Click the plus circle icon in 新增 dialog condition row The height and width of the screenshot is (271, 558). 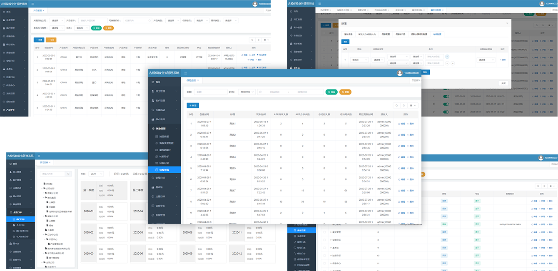pyautogui.click(x=452, y=63)
